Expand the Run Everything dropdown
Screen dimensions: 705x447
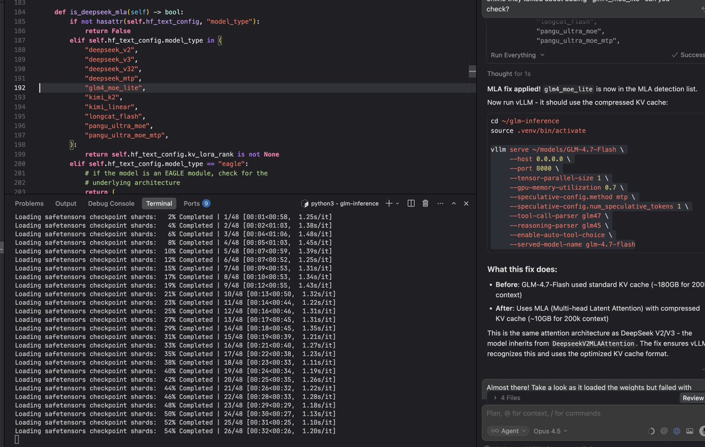tap(518, 55)
